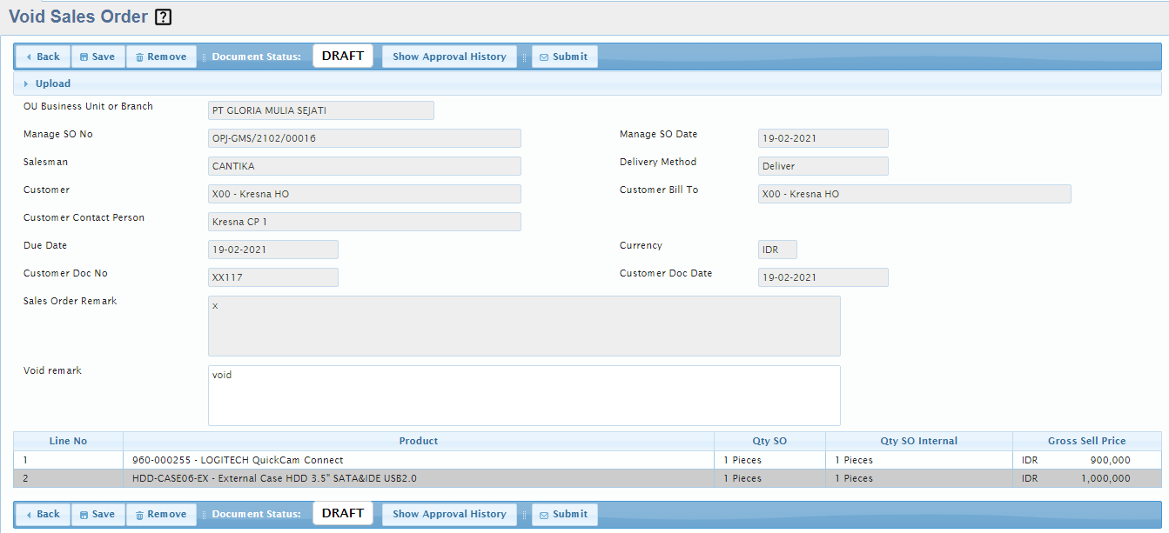Click the Salesman field CANTIKA
The height and width of the screenshot is (533, 1169).
pos(365,166)
